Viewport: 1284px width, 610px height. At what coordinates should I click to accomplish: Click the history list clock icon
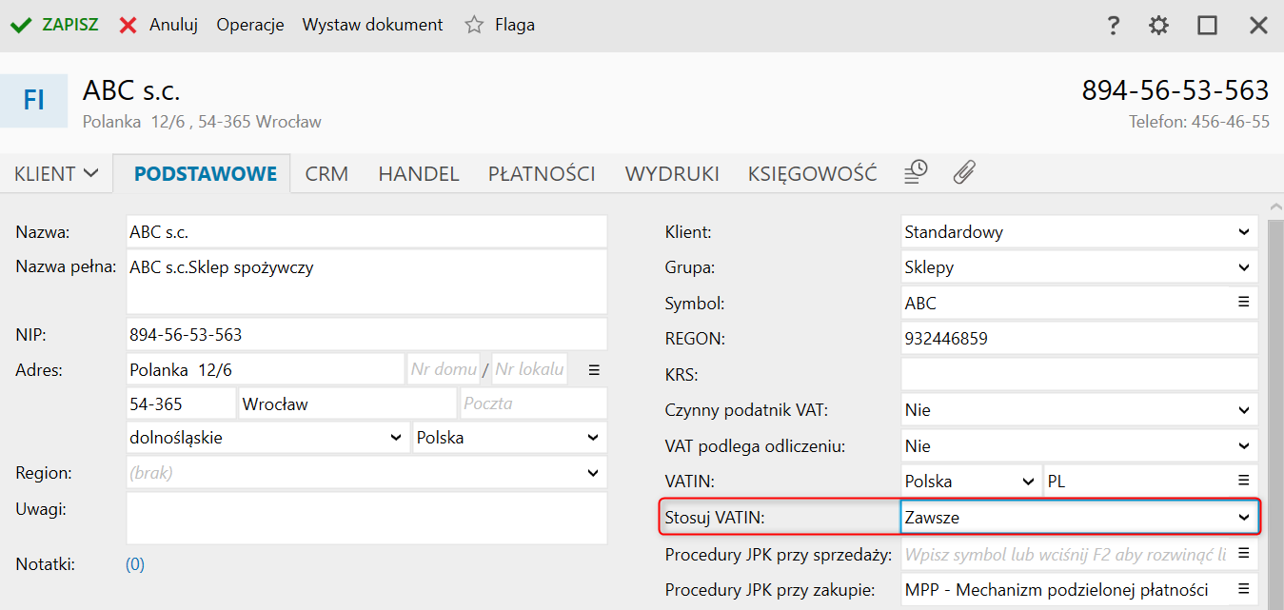click(916, 172)
